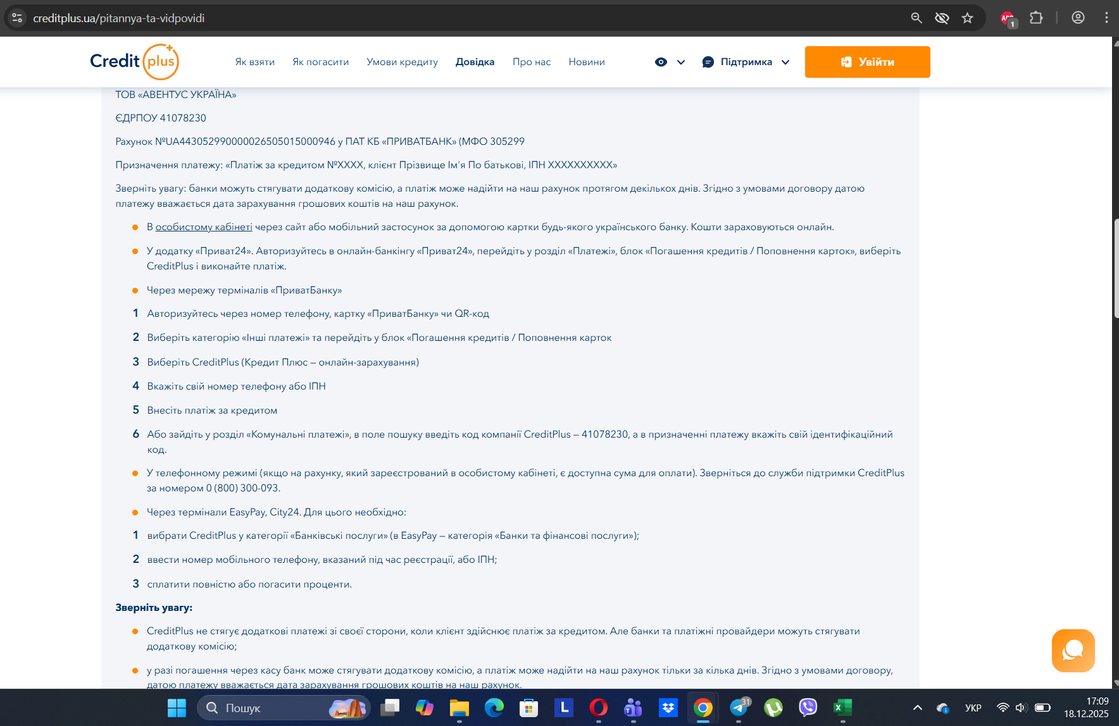Open the Про нас page
This screenshot has width=1119, height=726.
click(x=532, y=62)
